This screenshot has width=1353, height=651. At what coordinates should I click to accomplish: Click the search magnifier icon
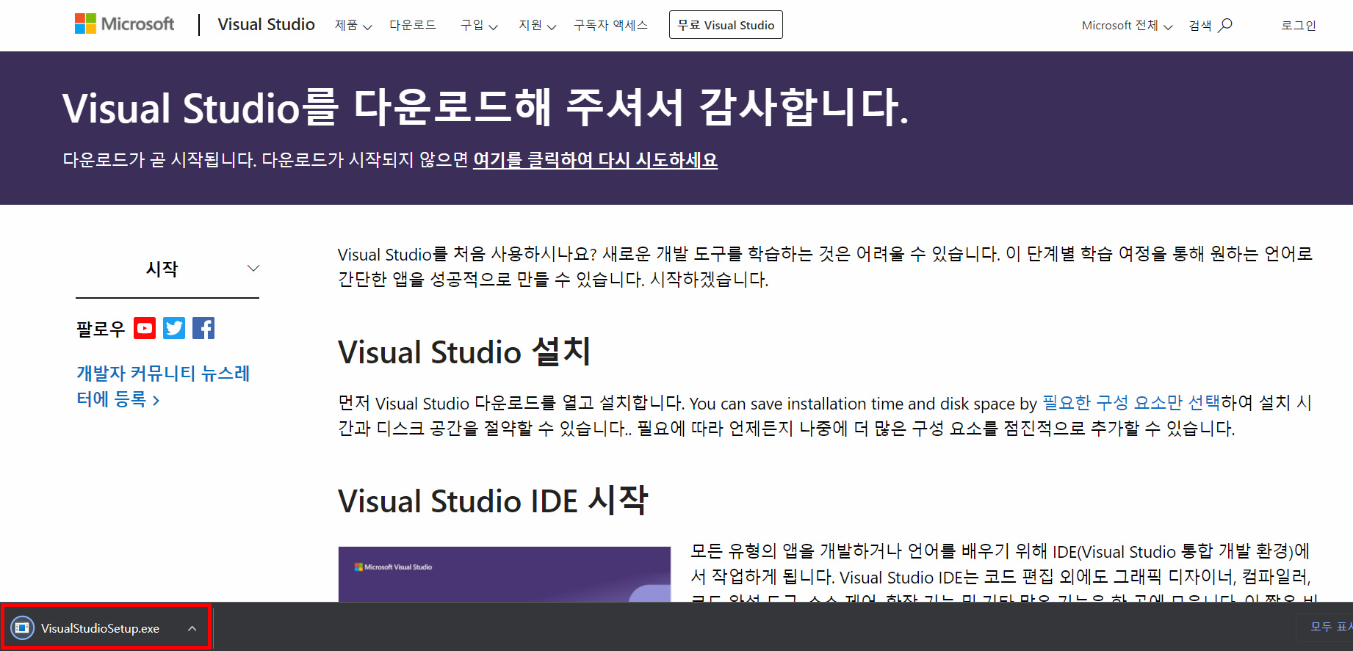point(1225,25)
